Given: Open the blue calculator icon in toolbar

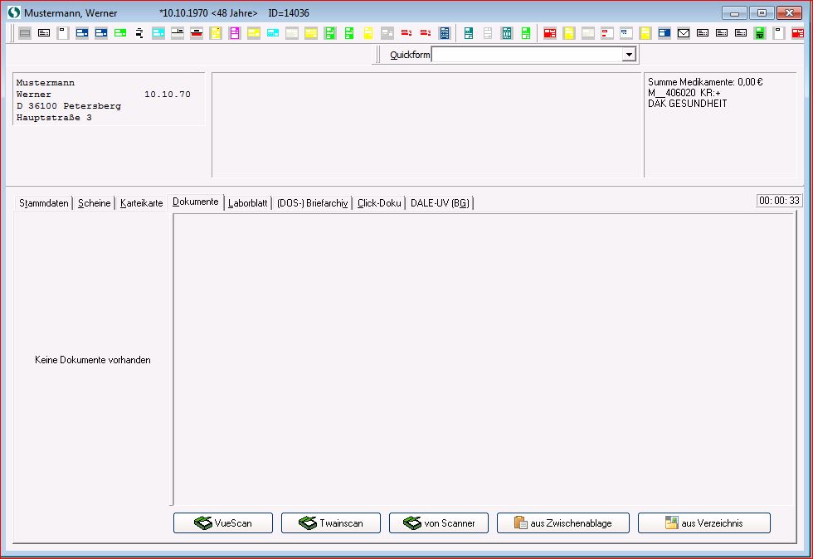Looking at the screenshot, I should tap(445, 33).
